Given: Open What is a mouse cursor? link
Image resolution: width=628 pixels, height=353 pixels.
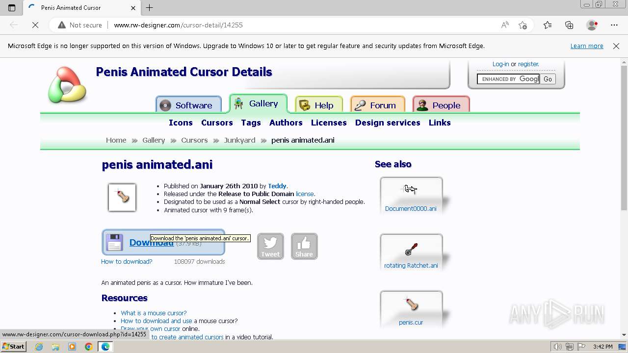Looking at the screenshot, I should 154,313.
